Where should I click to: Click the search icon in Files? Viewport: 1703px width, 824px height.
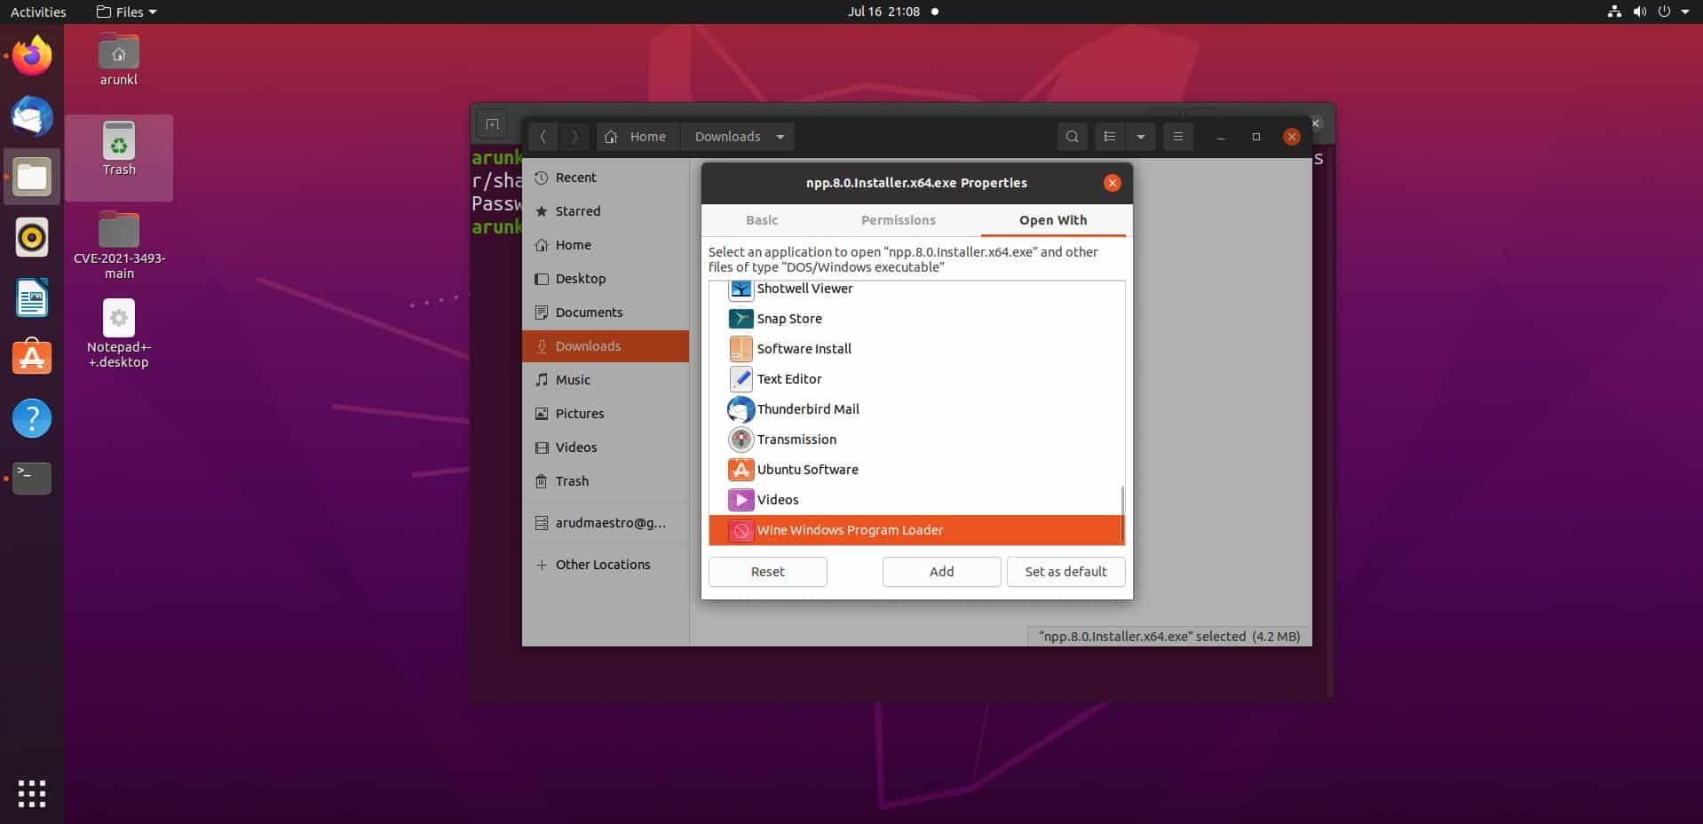pyautogui.click(x=1072, y=137)
